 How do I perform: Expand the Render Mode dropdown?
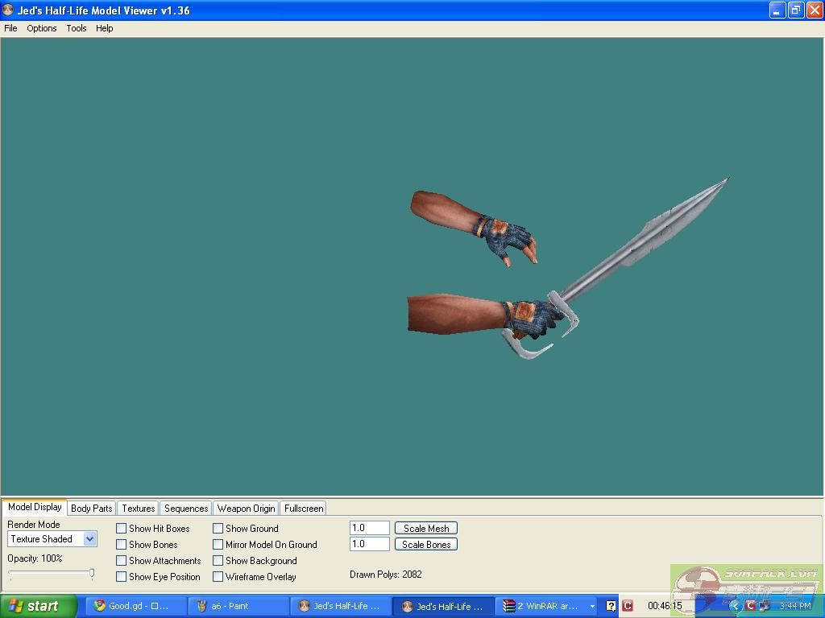(x=89, y=539)
